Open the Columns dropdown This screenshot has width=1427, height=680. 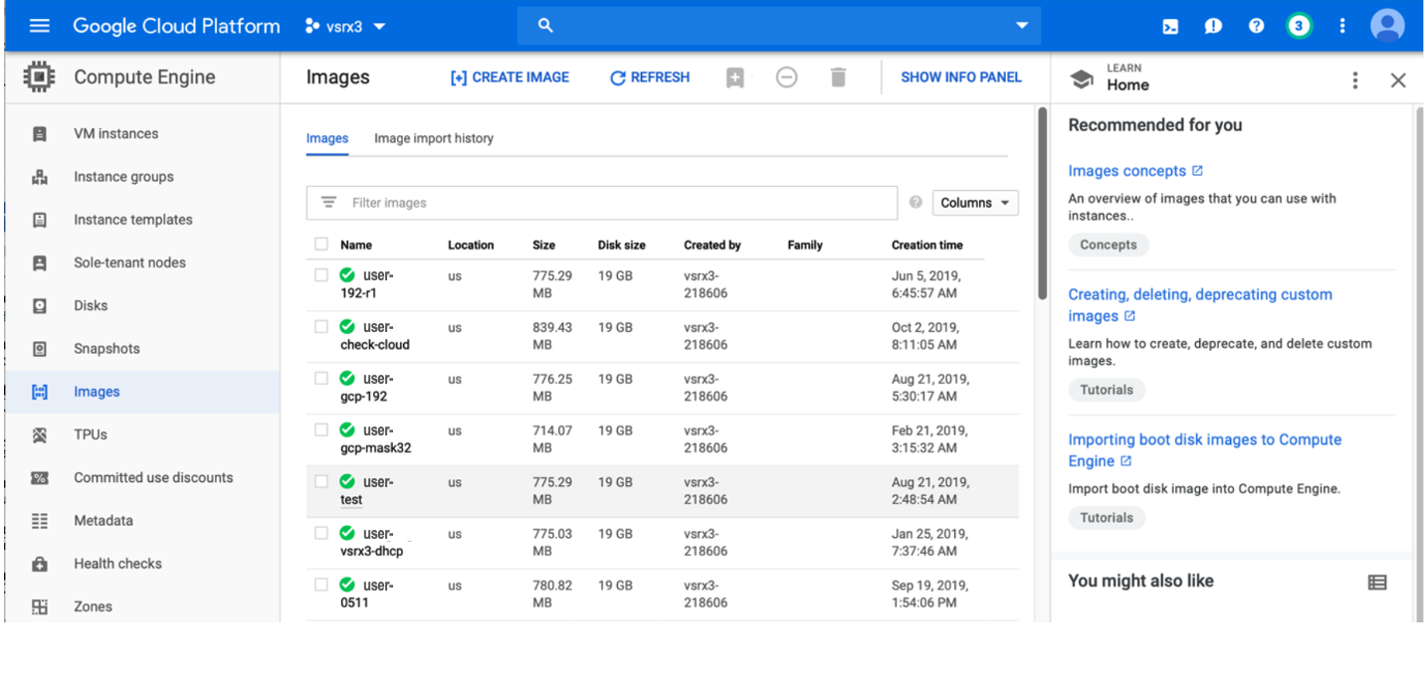pos(974,203)
